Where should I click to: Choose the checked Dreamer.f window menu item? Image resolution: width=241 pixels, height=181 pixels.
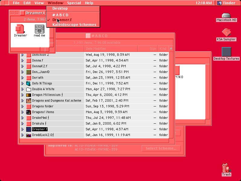[73, 20]
